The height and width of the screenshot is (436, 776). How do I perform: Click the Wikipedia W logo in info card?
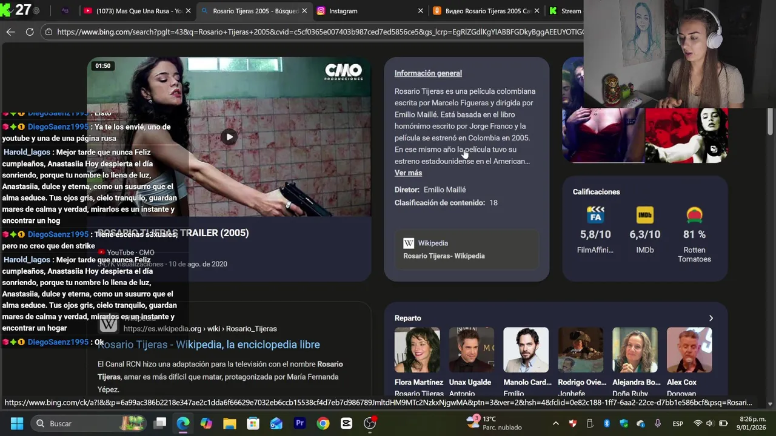click(409, 243)
